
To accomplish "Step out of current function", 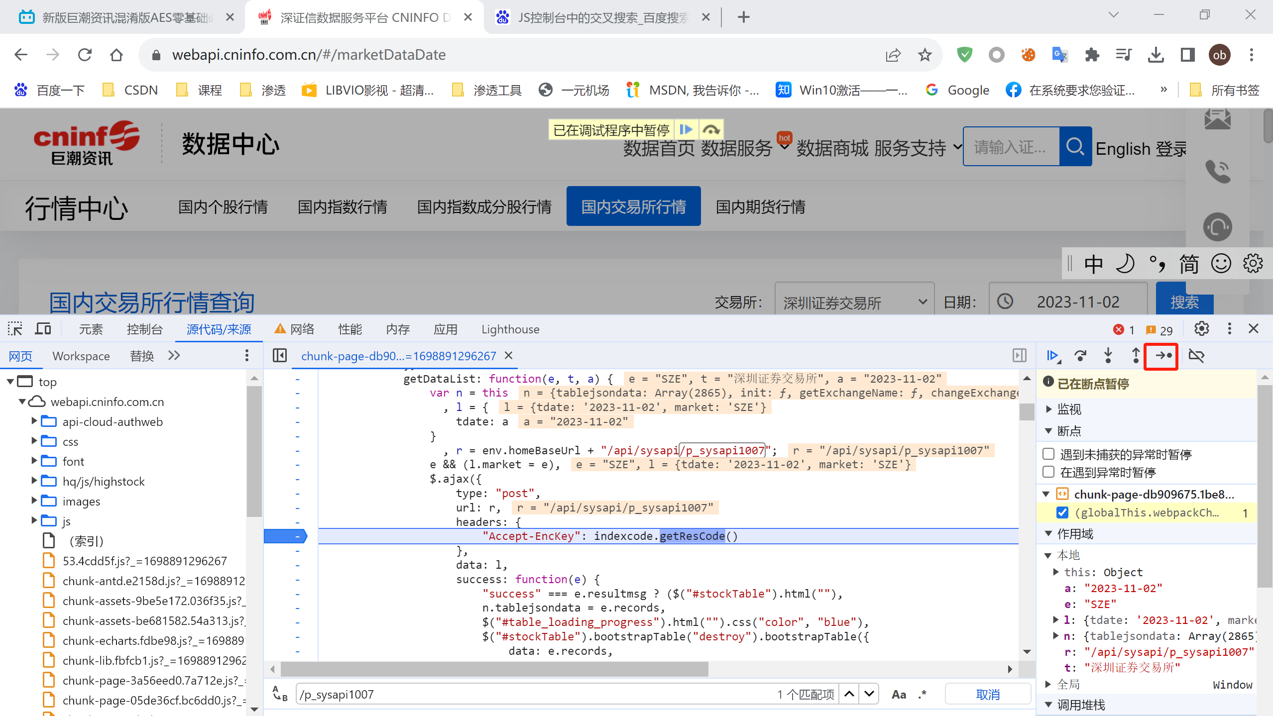I will [1136, 356].
